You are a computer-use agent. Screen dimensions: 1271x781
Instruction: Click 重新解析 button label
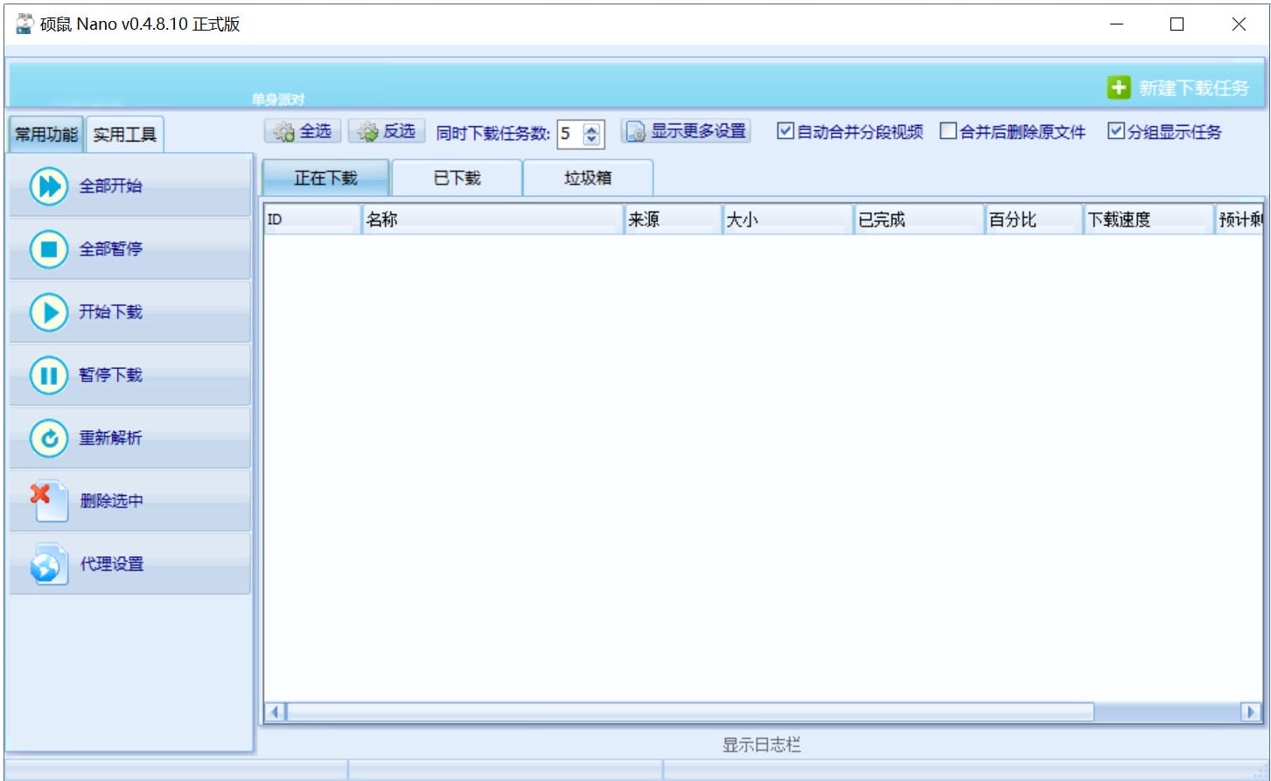[x=110, y=437]
